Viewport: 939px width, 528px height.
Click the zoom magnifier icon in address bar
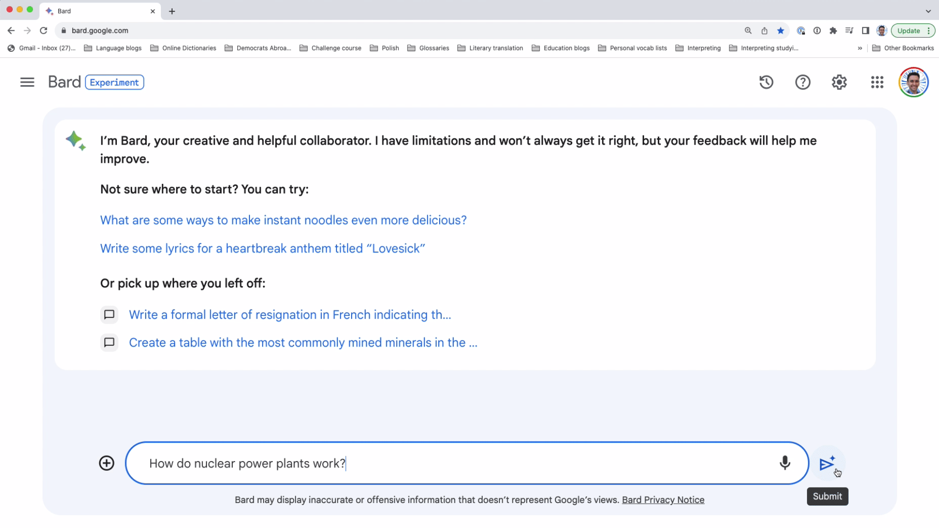748,30
